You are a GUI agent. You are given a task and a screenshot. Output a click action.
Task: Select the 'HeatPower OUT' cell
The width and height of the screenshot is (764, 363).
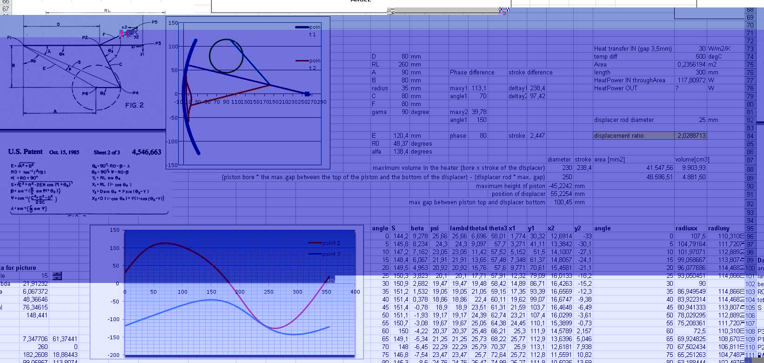pos(634,88)
